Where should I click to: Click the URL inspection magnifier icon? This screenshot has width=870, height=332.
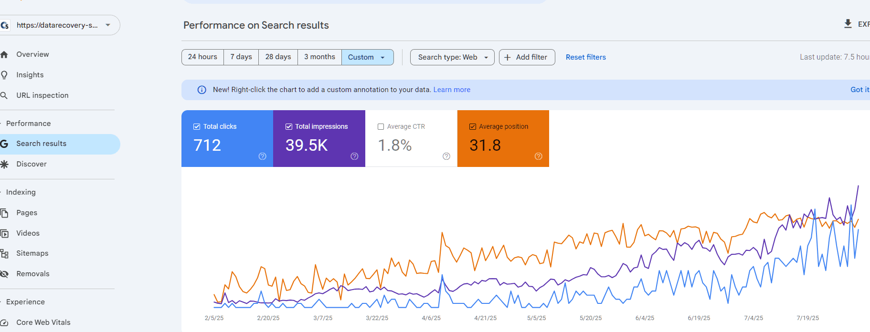(x=4, y=95)
